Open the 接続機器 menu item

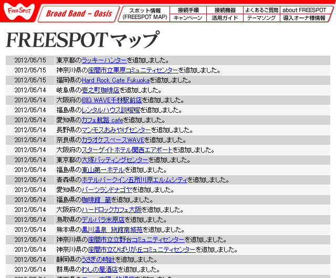coord(225,10)
